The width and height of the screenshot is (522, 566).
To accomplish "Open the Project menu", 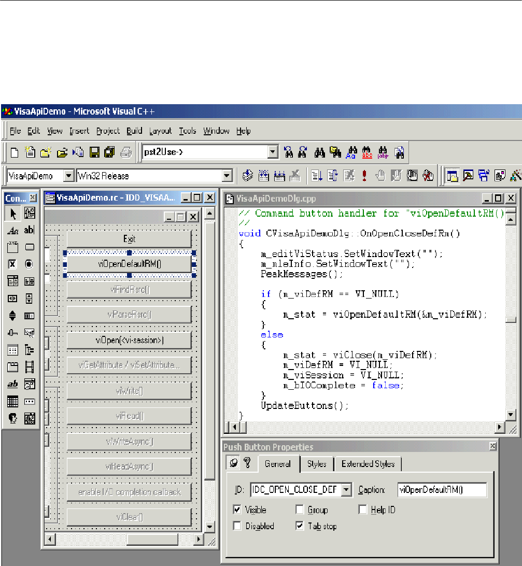I will (108, 131).
